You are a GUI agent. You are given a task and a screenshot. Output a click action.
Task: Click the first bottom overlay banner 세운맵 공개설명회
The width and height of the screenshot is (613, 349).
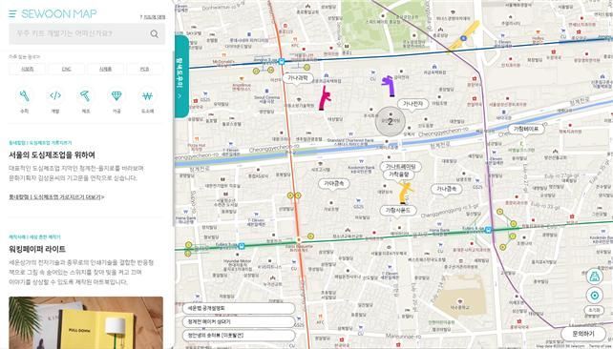(239, 308)
